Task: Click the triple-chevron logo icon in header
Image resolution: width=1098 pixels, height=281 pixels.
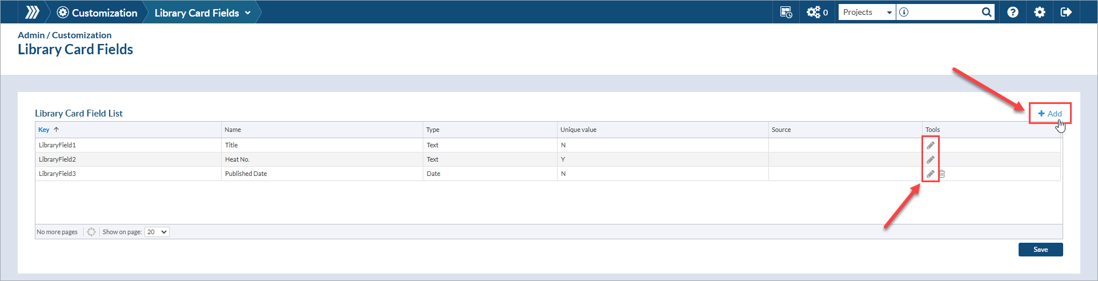Action: click(33, 12)
